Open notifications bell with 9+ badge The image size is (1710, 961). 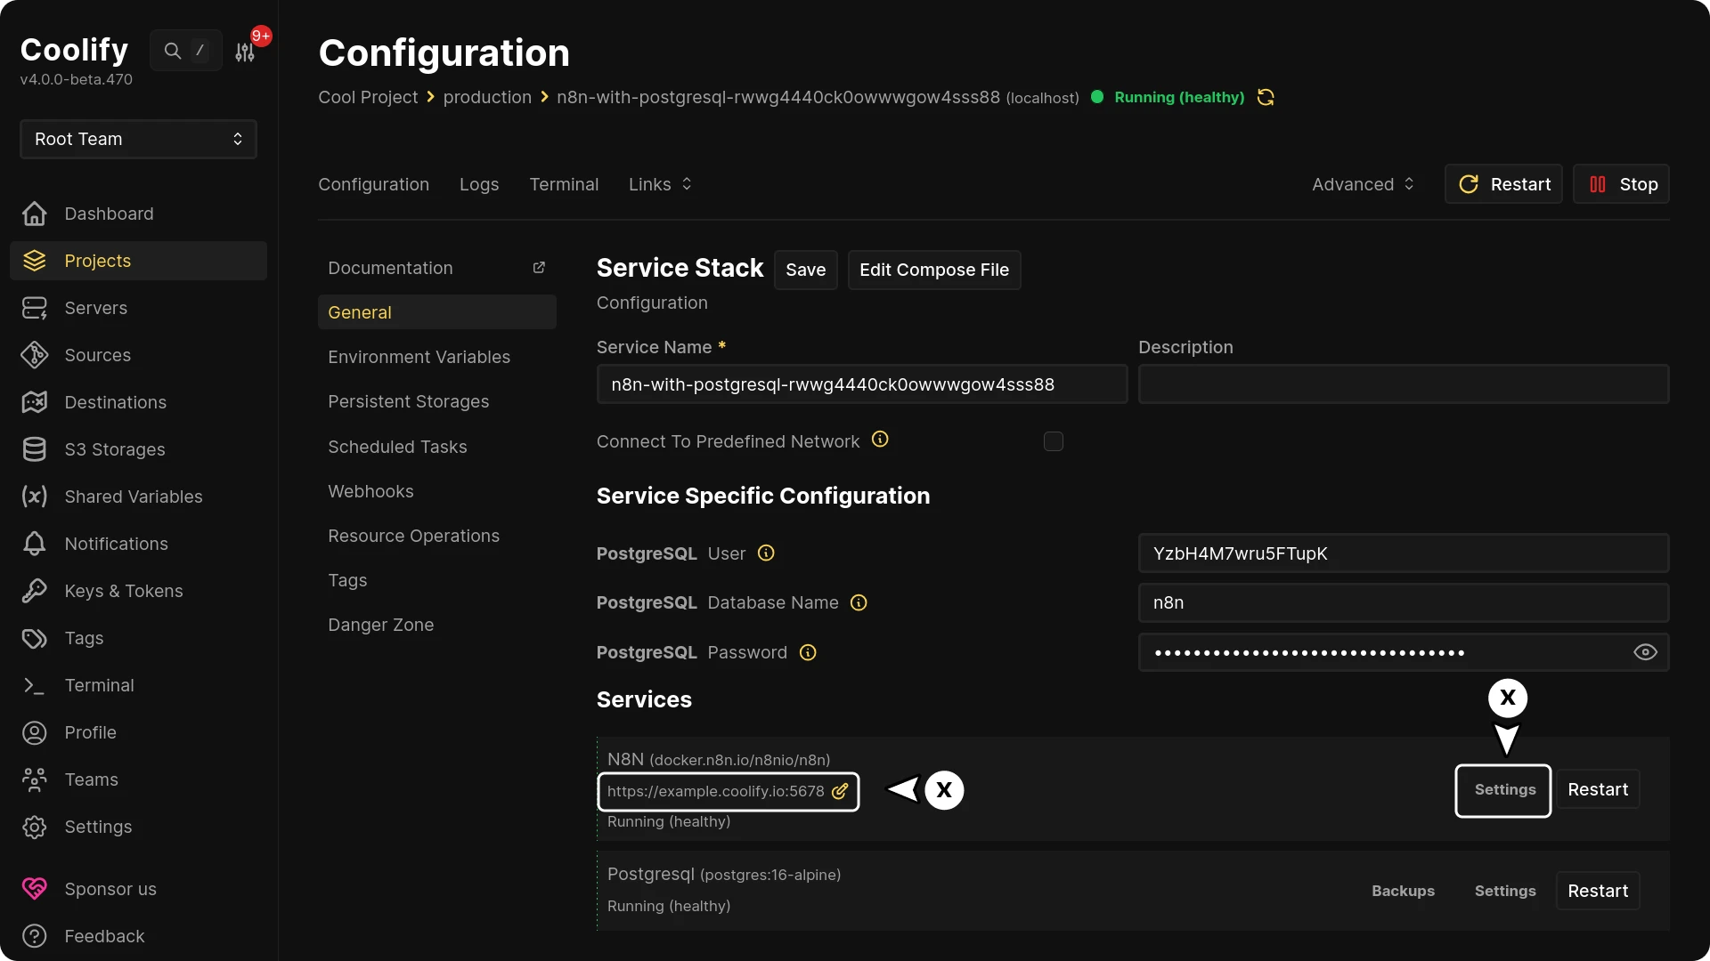[246, 51]
